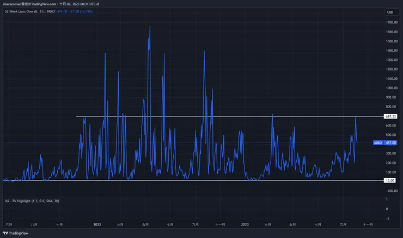Screen dimensions: 403x238
Task: Click the 2022 label on time axis
Action: click(97, 224)
